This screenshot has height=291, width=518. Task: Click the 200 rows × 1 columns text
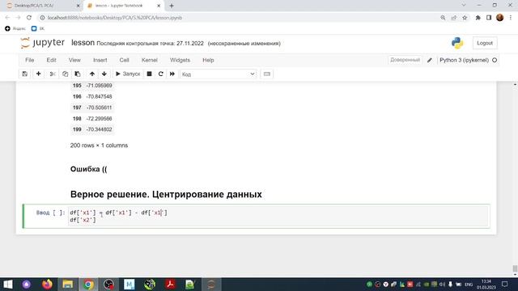pyautogui.click(x=99, y=145)
